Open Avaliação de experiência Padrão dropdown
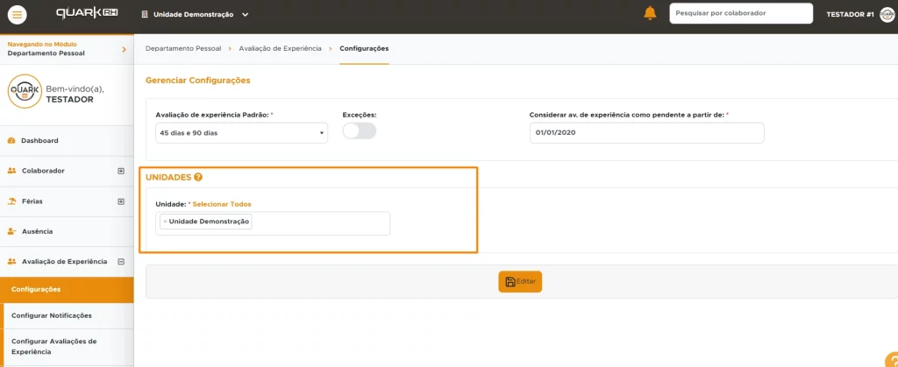898x367 pixels. (240, 132)
